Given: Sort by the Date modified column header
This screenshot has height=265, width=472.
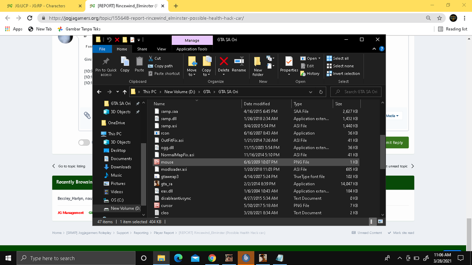Looking at the screenshot, I should [x=266, y=104].
